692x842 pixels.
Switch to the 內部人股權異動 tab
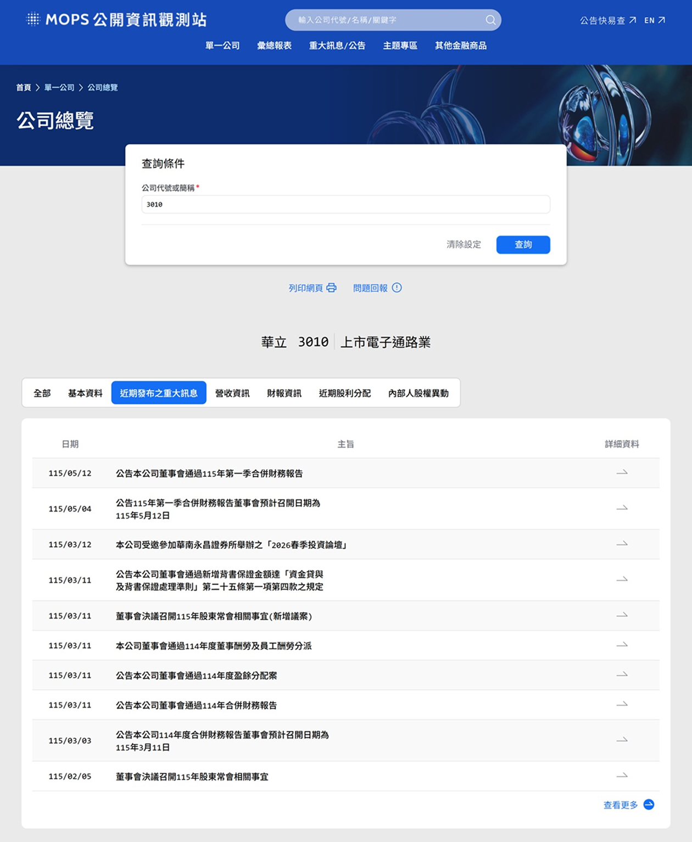click(418, 393)
